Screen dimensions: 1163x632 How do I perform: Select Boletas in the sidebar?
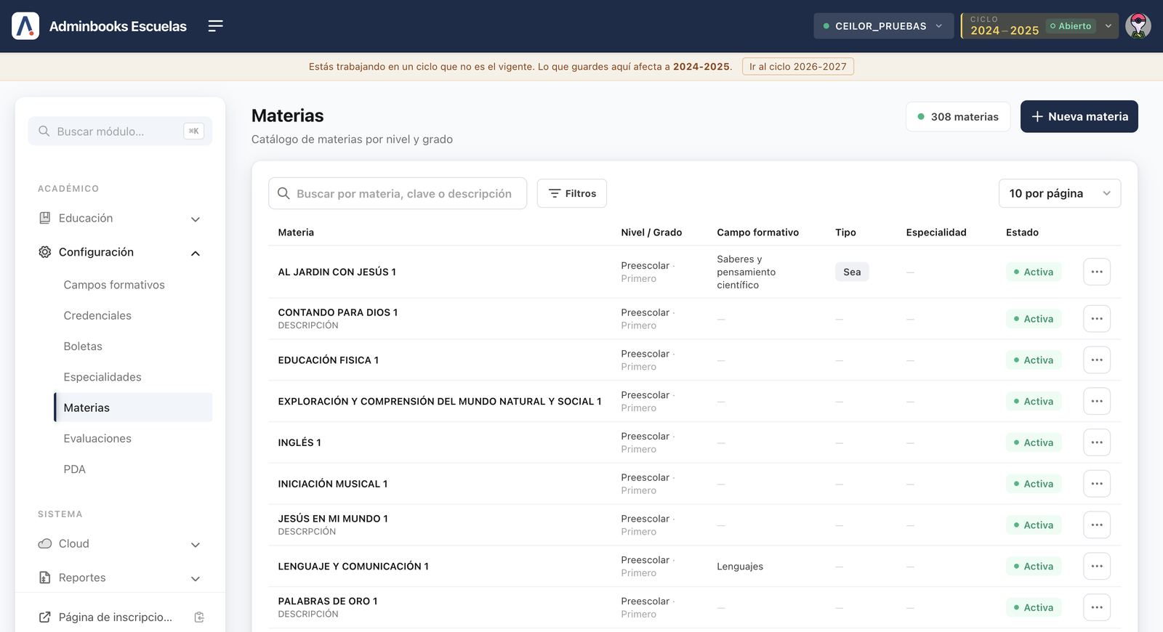point(83,347)
